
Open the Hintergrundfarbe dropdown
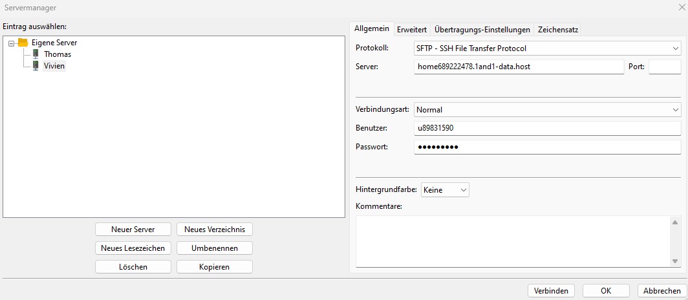coord(445,189)
